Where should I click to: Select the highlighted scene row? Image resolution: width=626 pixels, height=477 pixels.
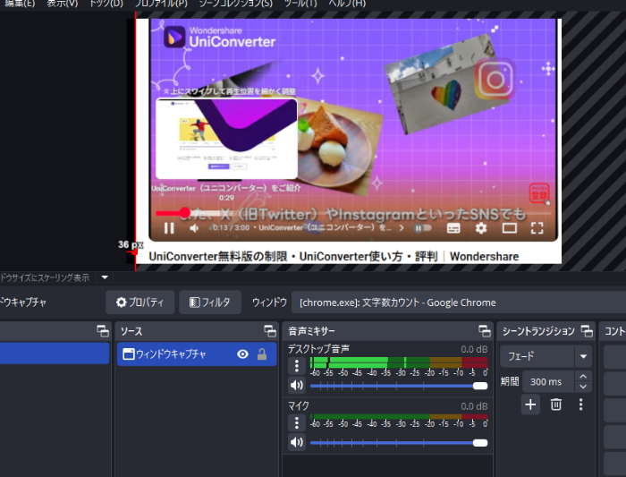[55, 353]
